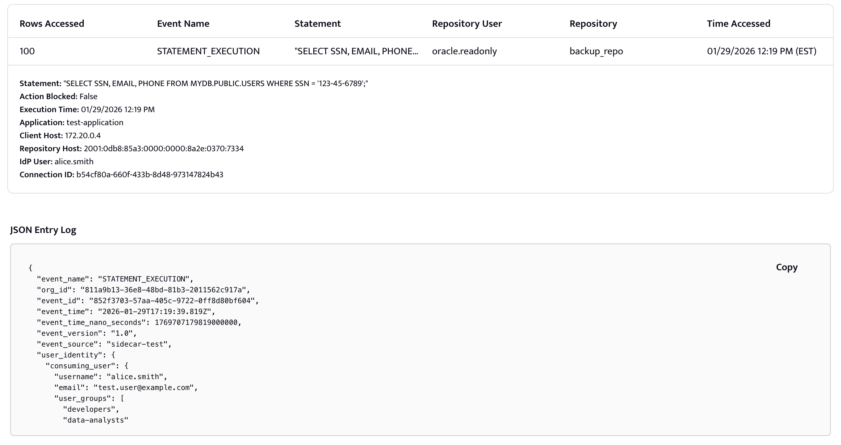Click the Statement column header
841x445 pixels.
tap(317, 24)
